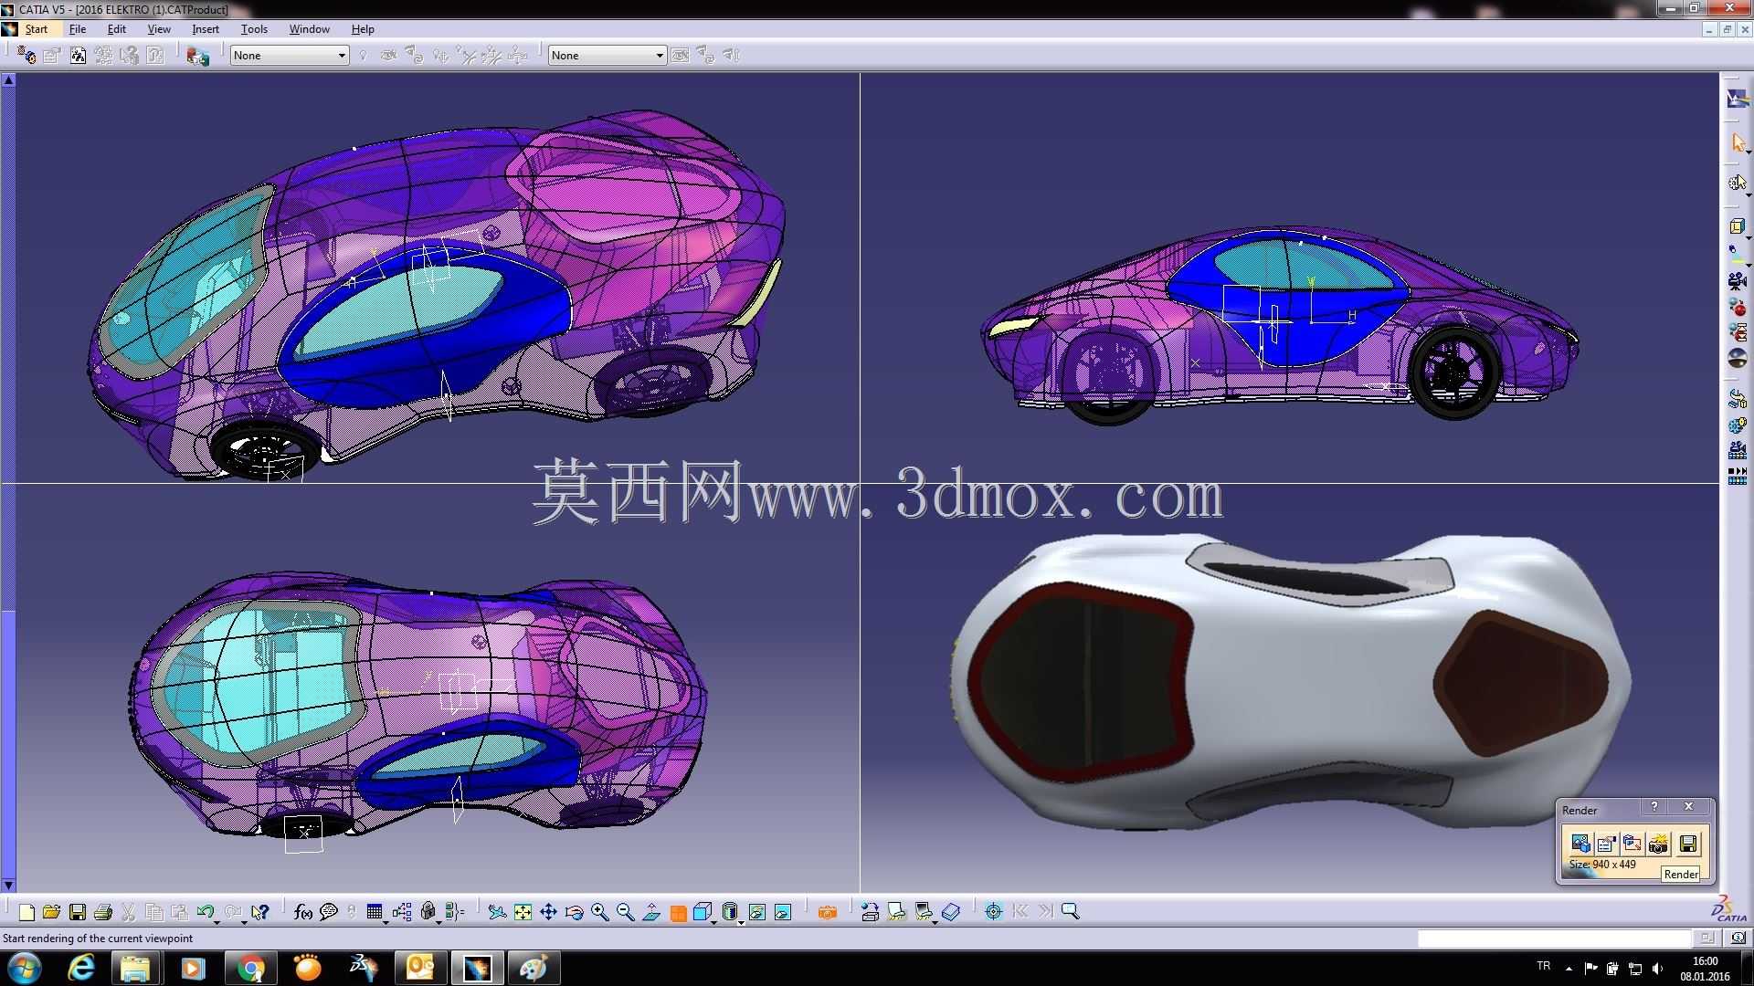This screenshot has width=1754, height=986.
Task: Click the Create Shooting icon in Render panel
Action: coord(1580,844)
